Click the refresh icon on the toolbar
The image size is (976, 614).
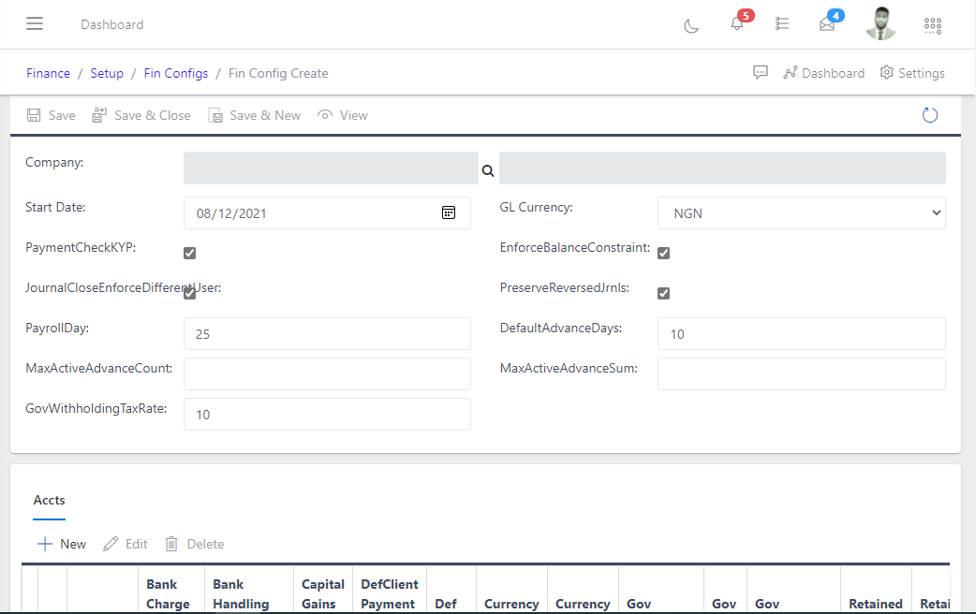[x=929, y=114]
